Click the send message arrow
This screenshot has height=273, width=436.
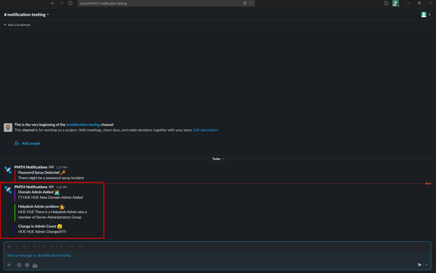coord(420,265)
